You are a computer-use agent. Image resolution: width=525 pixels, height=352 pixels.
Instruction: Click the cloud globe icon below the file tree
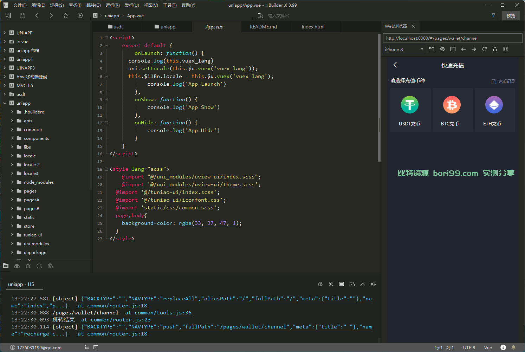[51, 266]
